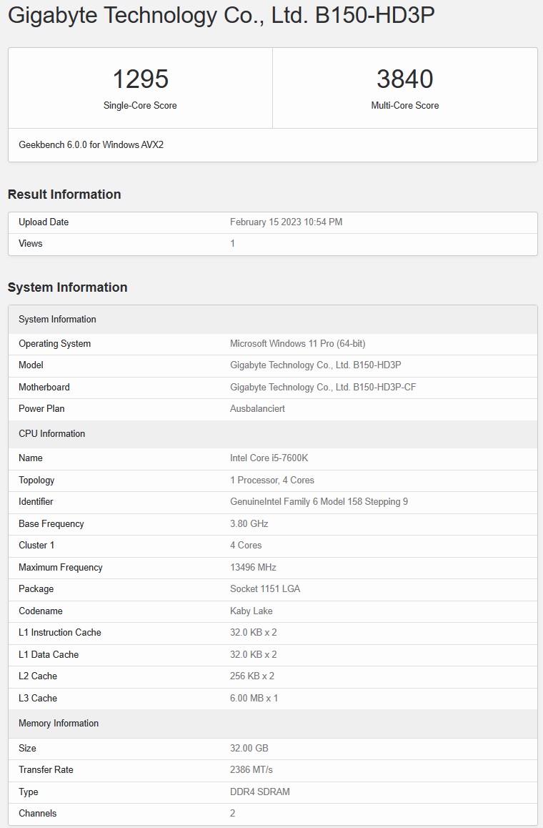Click the Package label
This screenshot has width=543, height=828.
tap(36, 589)
